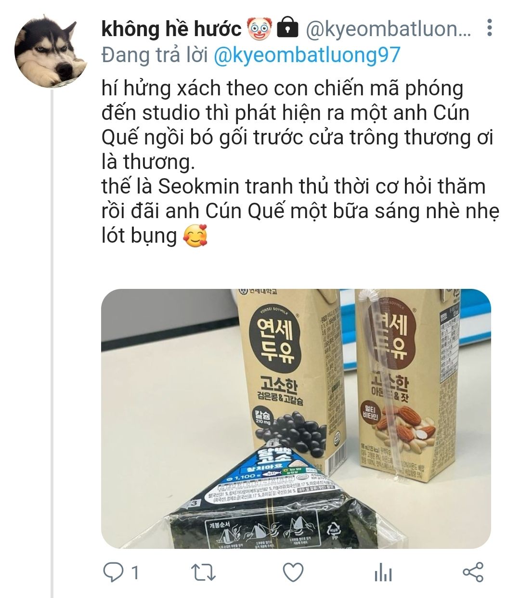Click the protected account lock icon
Image resolution: width=520 pixels, height=598 pixels.
[x=288, y=29]
